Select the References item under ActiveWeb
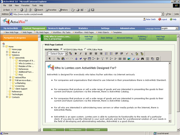 [x=23, y=69]
